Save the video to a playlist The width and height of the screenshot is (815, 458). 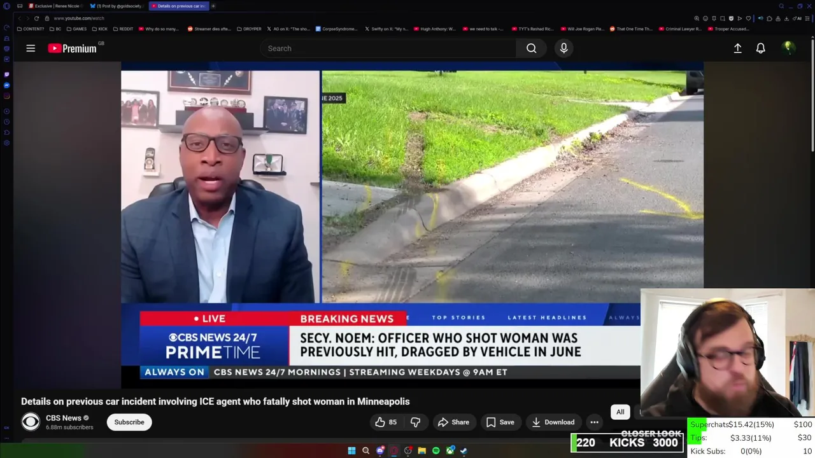click(x=500, y=422)
